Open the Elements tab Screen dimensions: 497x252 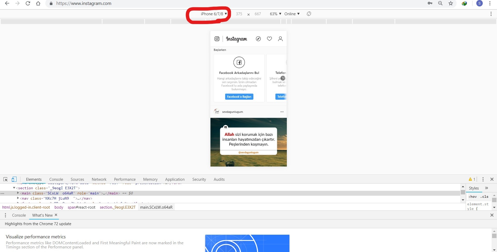(34, 179)
